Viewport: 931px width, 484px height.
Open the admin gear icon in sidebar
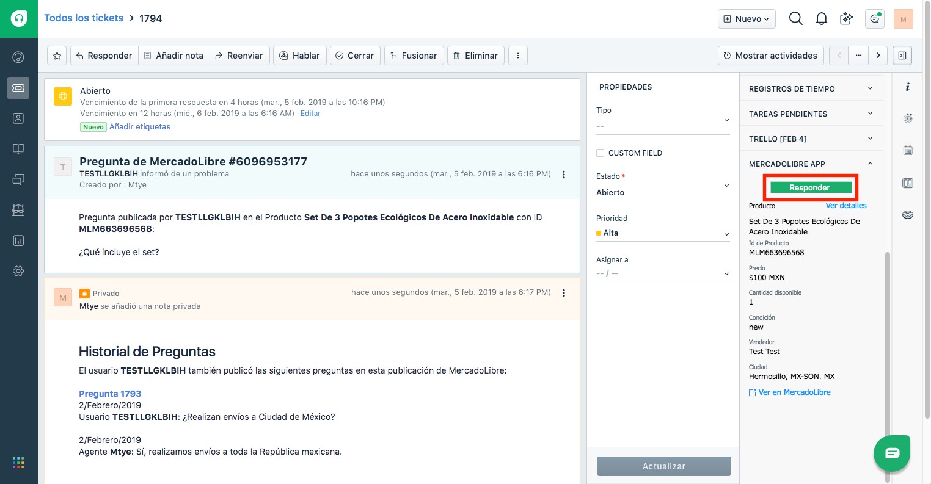click(x=18, y=271)
